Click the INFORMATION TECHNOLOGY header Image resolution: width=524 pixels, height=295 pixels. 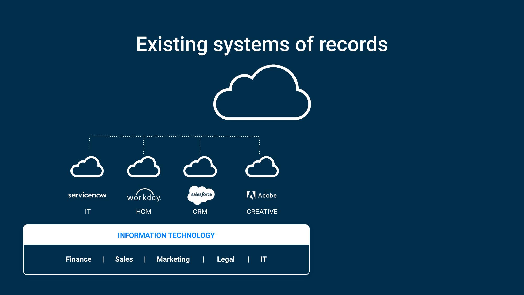tap(166, 235)
